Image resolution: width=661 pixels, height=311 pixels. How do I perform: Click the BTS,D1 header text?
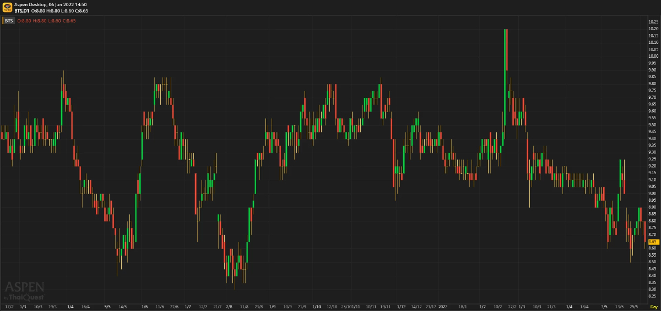tap(23, 10)
